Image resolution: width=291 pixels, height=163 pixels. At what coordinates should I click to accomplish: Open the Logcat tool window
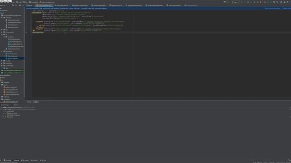[25, 160]
